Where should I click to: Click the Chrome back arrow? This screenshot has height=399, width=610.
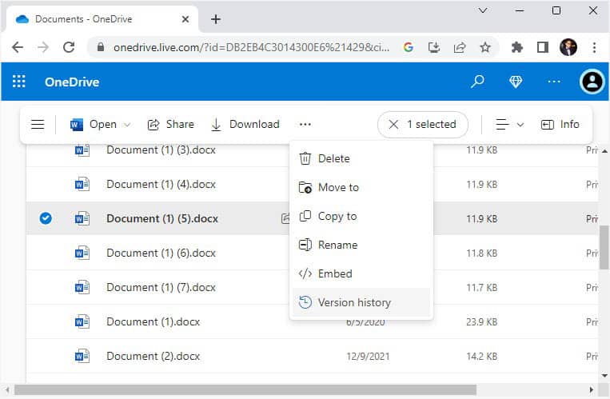click(18, 47)
